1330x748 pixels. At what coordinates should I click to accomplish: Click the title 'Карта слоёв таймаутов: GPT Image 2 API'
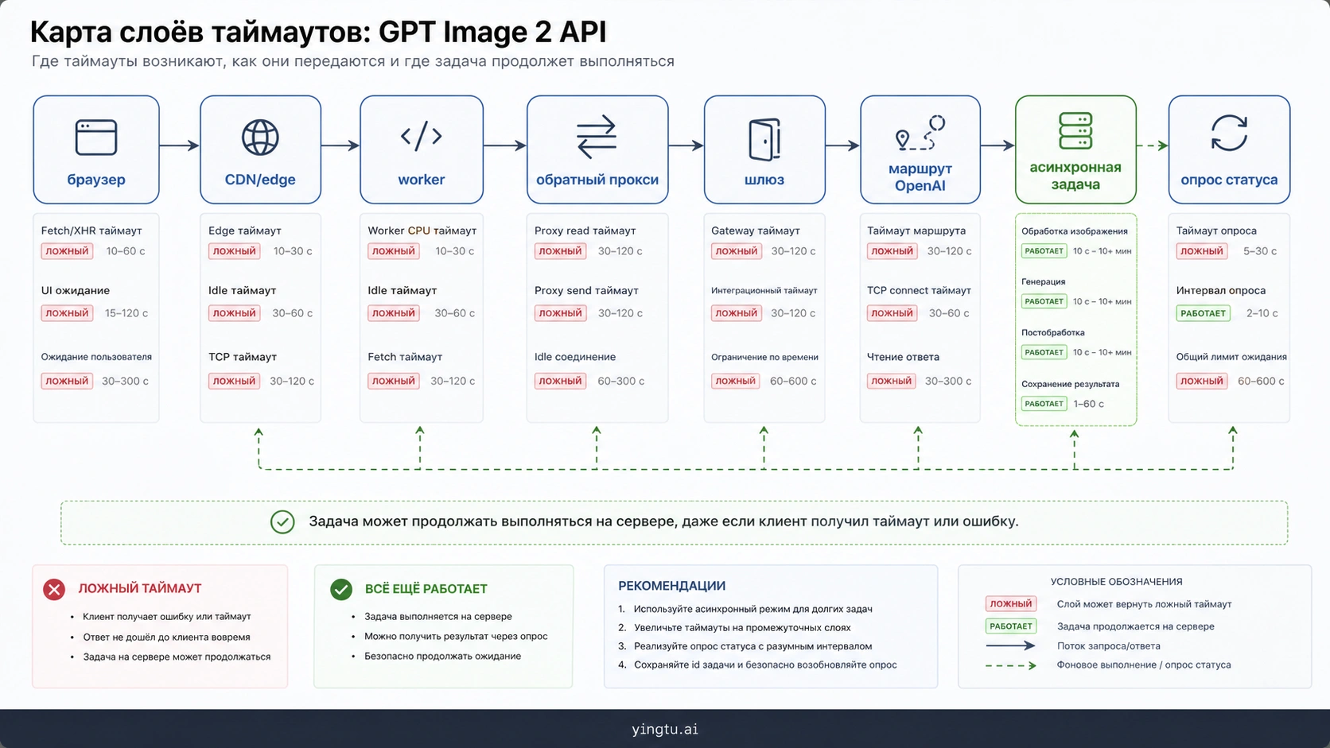(318, 32)
